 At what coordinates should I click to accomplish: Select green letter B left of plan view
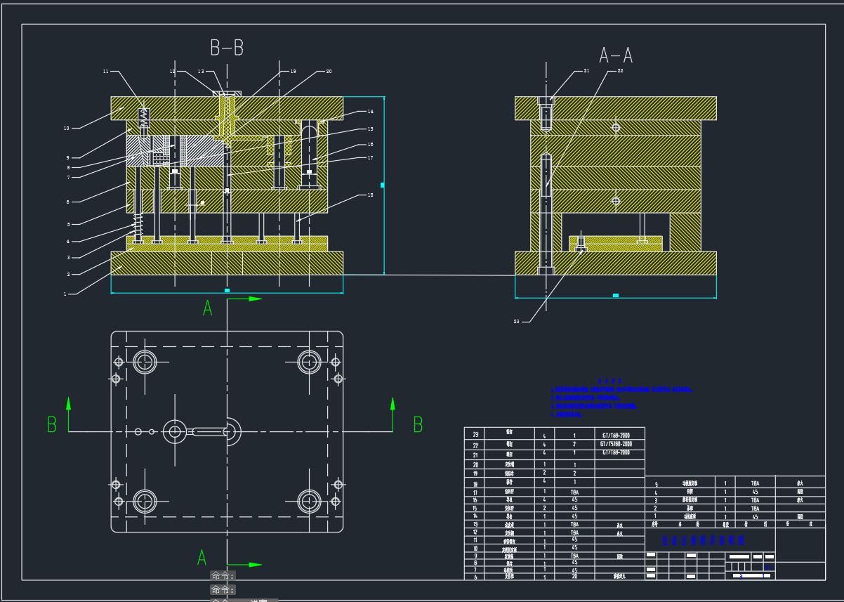(x=51, y=424)
